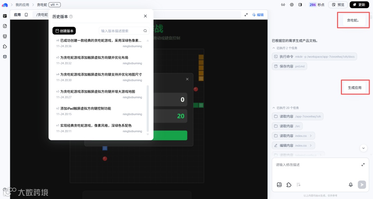Click the 保存内容 prd.md task chip
The image size is (373, 199).
289,66
